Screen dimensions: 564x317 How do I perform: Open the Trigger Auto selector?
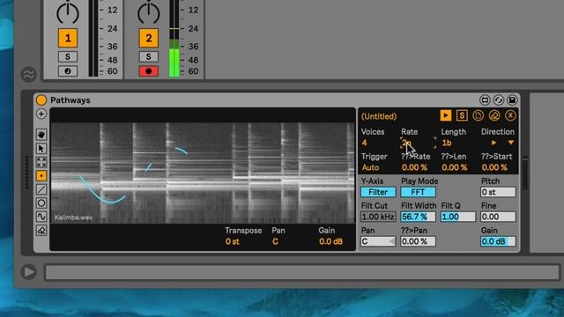pos(370,167)
